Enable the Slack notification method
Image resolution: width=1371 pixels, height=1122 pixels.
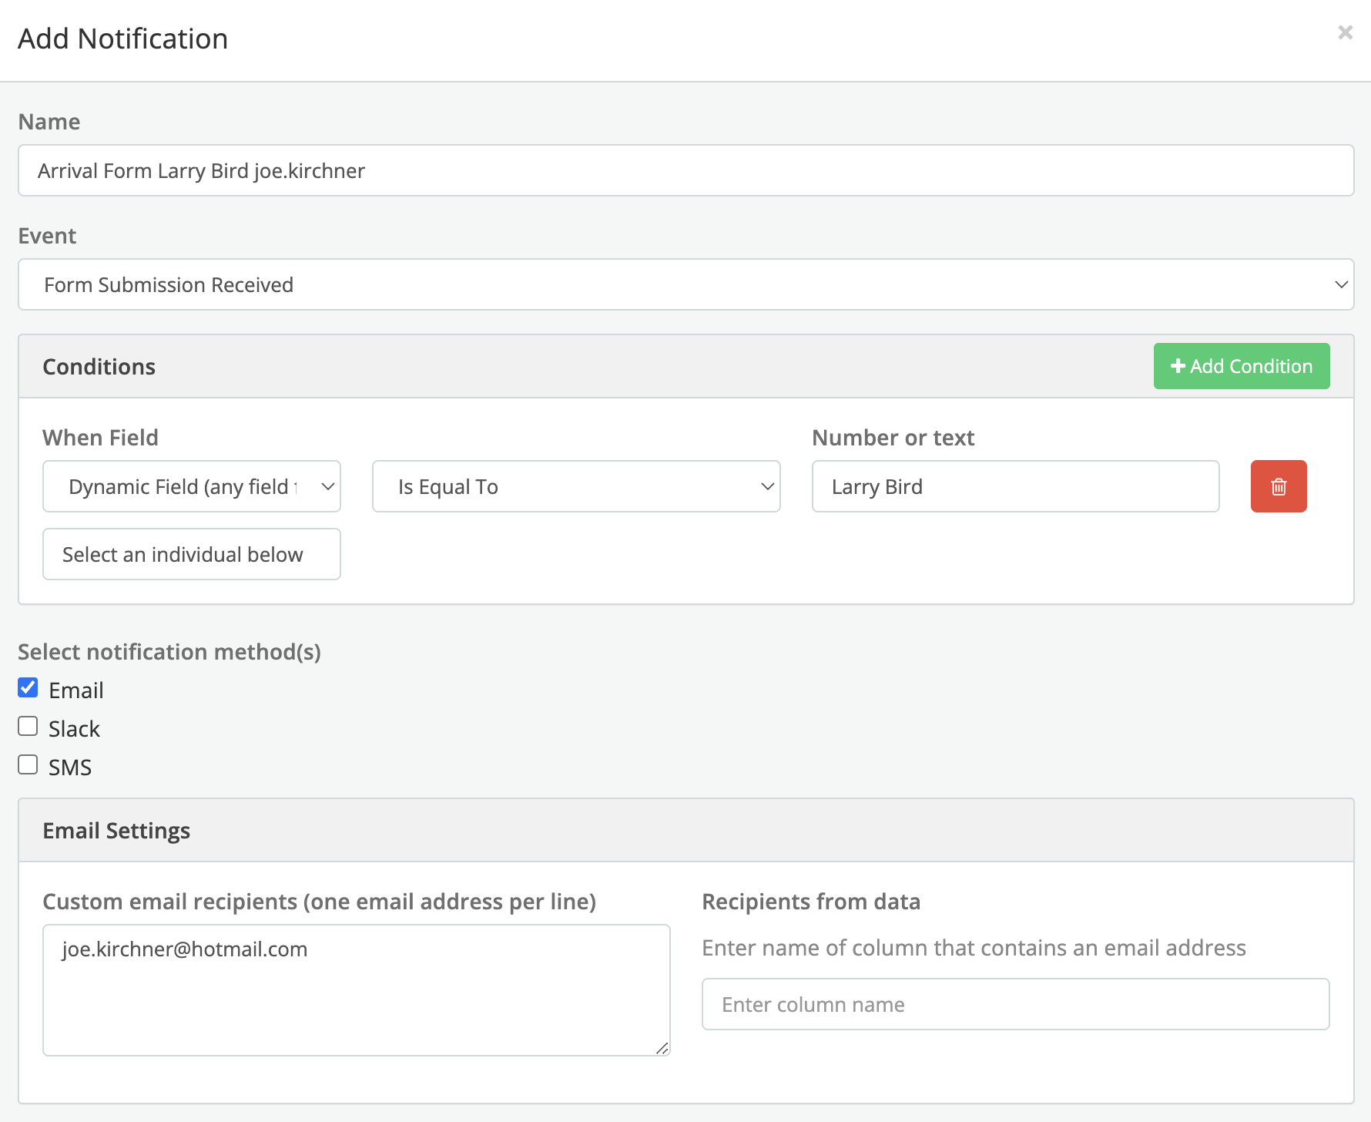pos(28,727)
